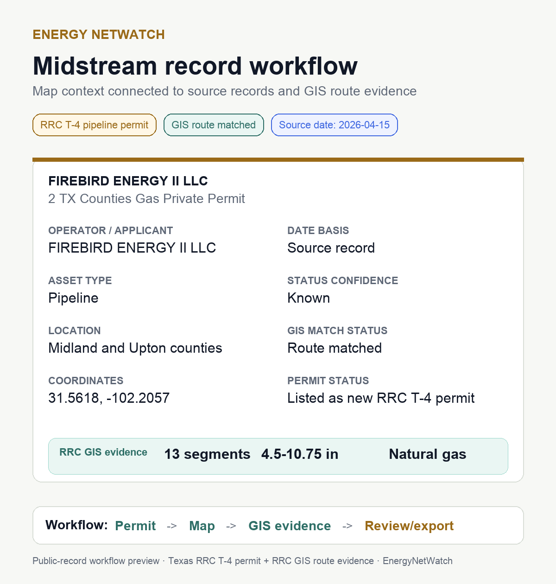Click the Source date: 2026-04-15 badge
556x584 pixels.
(x=334, y=125)
